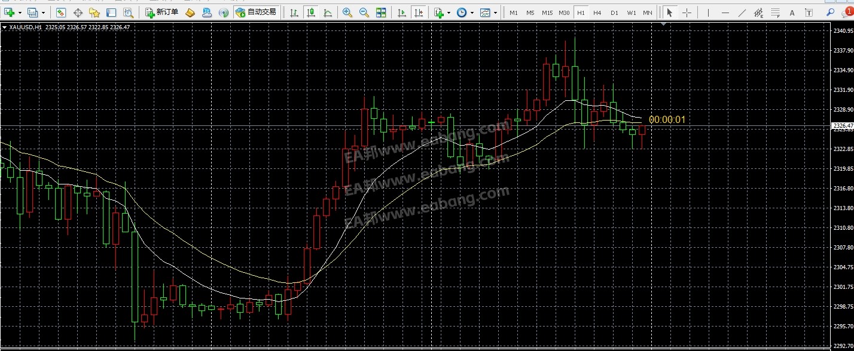Open the chart Templates icon
The width and height of the screenshot is (854, 351).
click(485, 13)
